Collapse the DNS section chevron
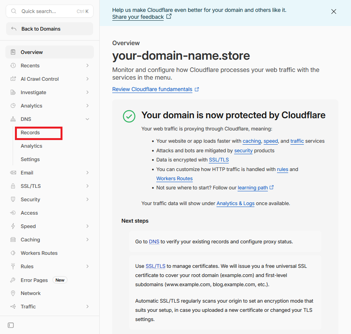The height and width of the screenshot is (334, 351). (x=87, y=119)
